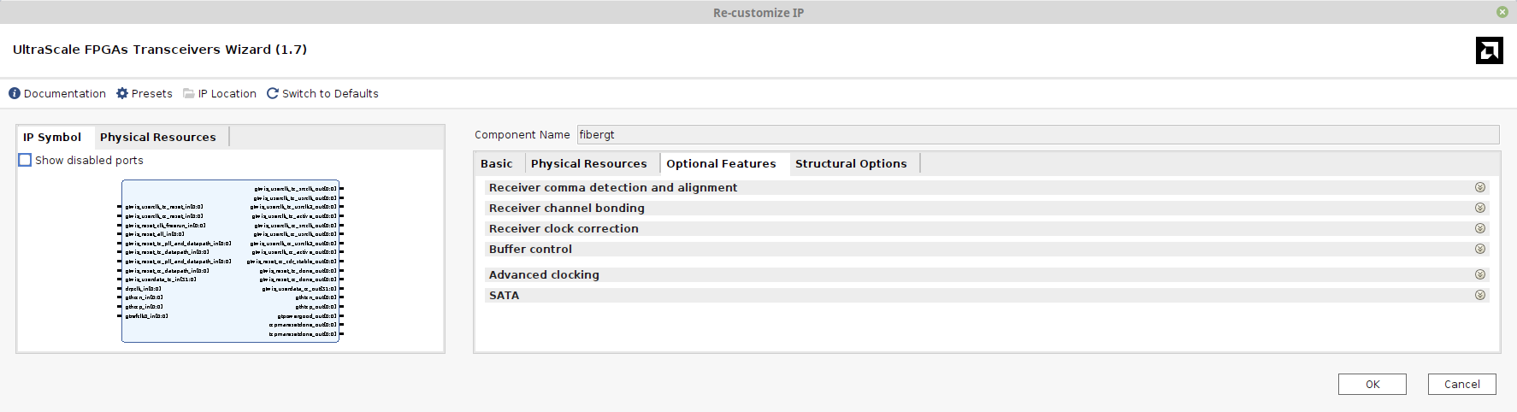Expand the Receiver clock correction section
The image size is (1517, 412).
tap(1479, 228)
